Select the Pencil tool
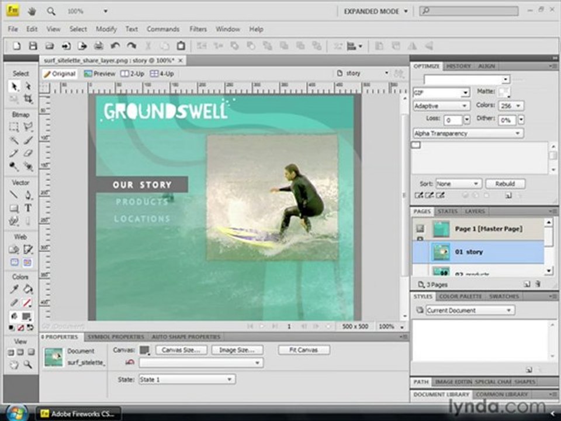561x421 pixels. pos(14,153)
